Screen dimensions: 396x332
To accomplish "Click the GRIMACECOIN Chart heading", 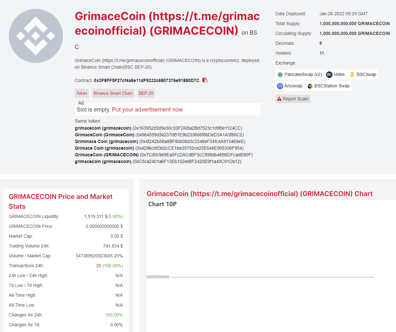I will point(259,194).
